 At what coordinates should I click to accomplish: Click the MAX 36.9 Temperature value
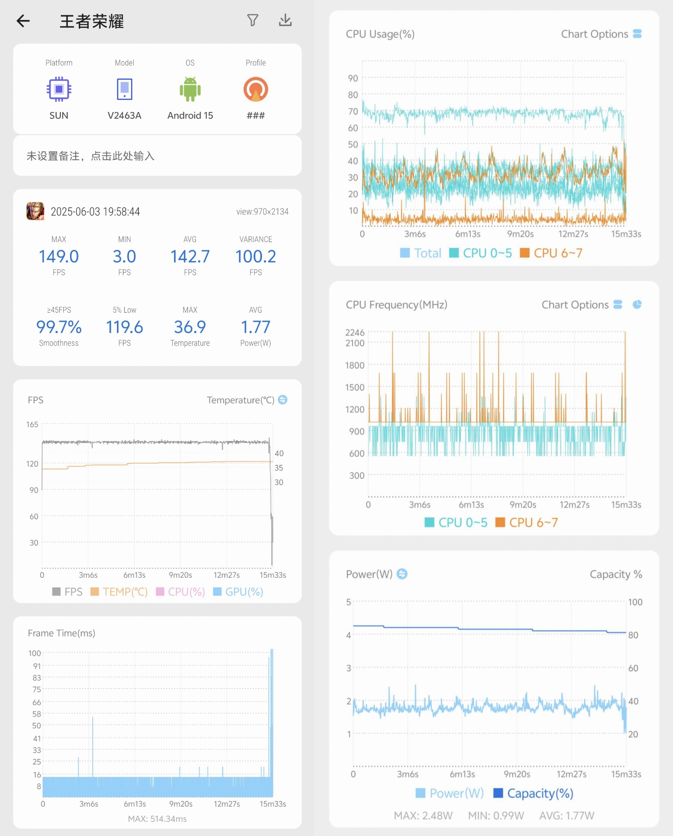[x=190, y=327]
